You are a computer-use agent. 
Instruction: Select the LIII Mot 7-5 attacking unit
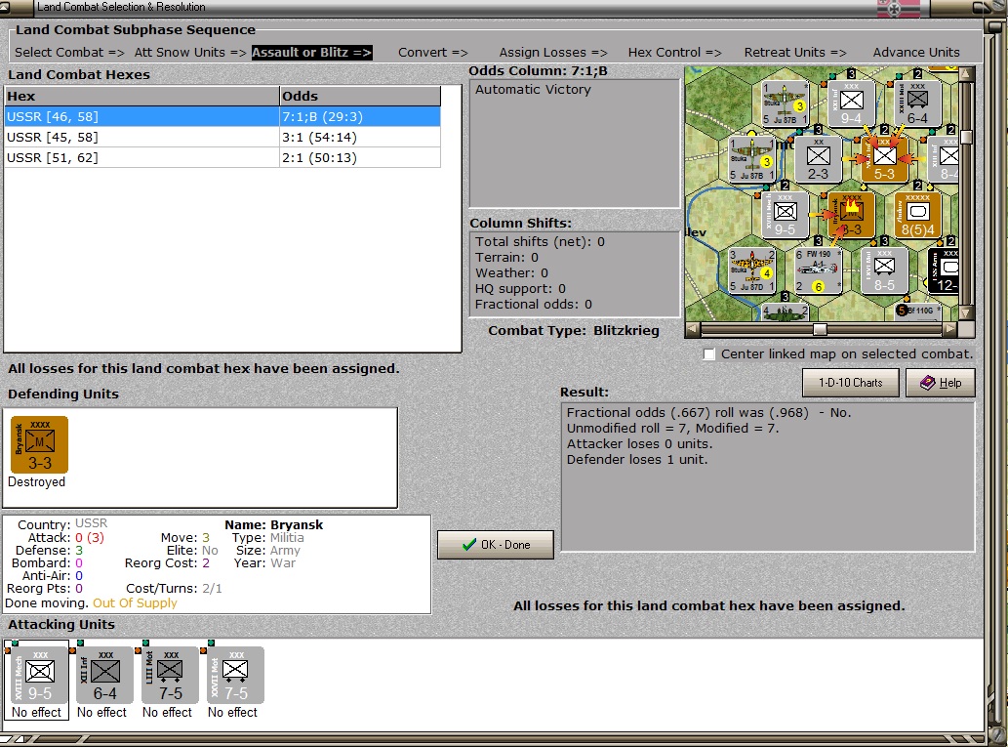coord(171,675)
